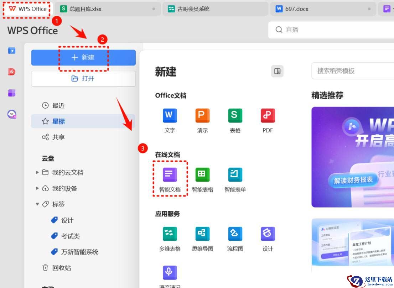Click the 最近 clock icon

(45, 105)
